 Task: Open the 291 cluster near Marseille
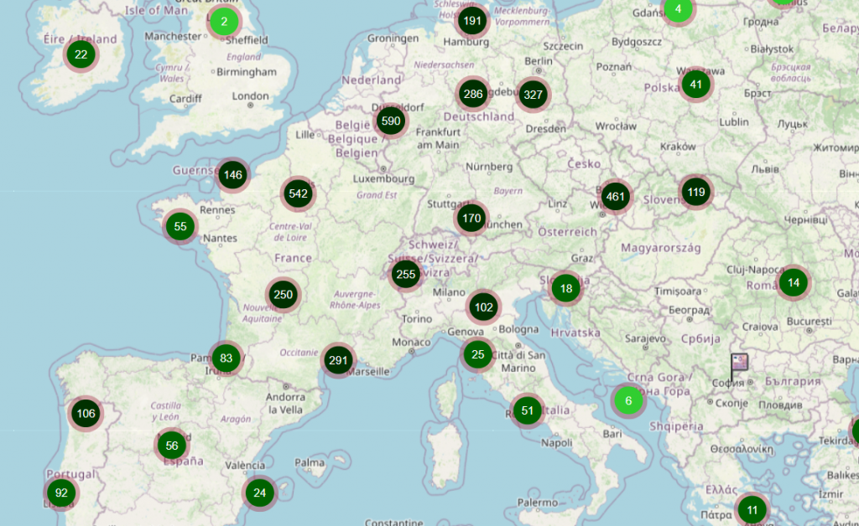point(338,361)
